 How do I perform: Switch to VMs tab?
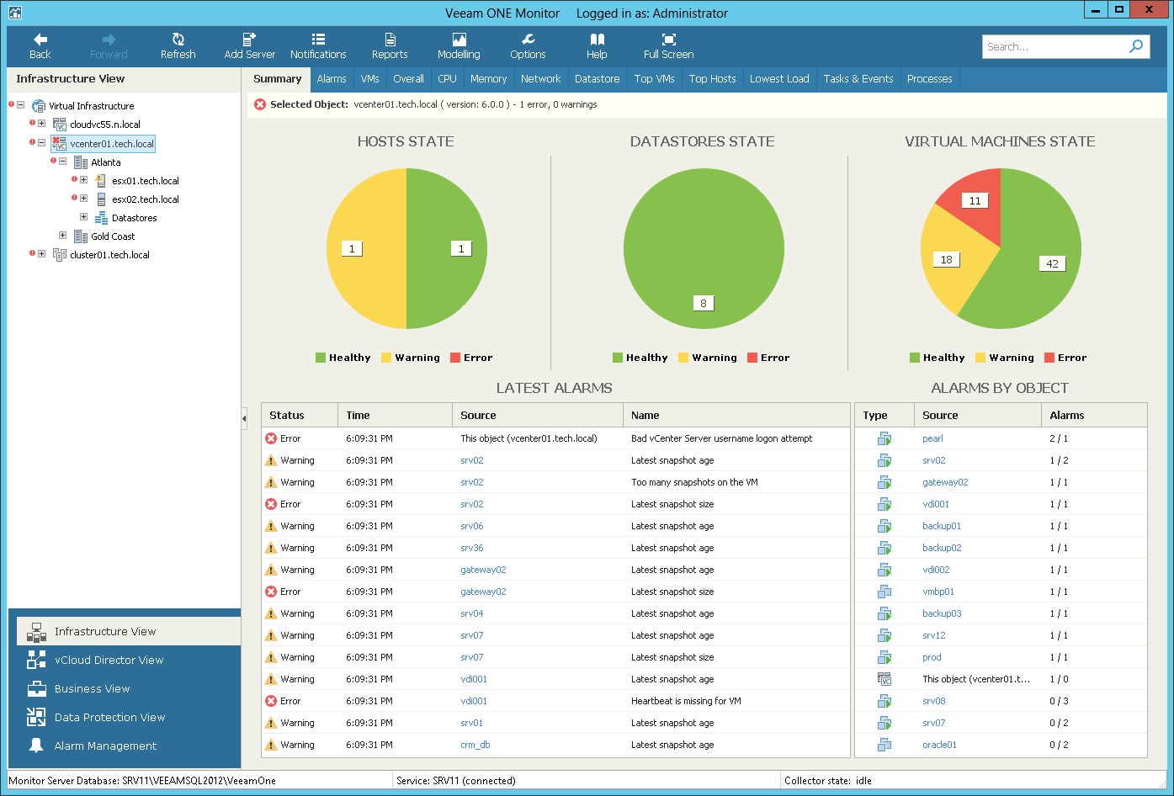[x=369, y=79]
